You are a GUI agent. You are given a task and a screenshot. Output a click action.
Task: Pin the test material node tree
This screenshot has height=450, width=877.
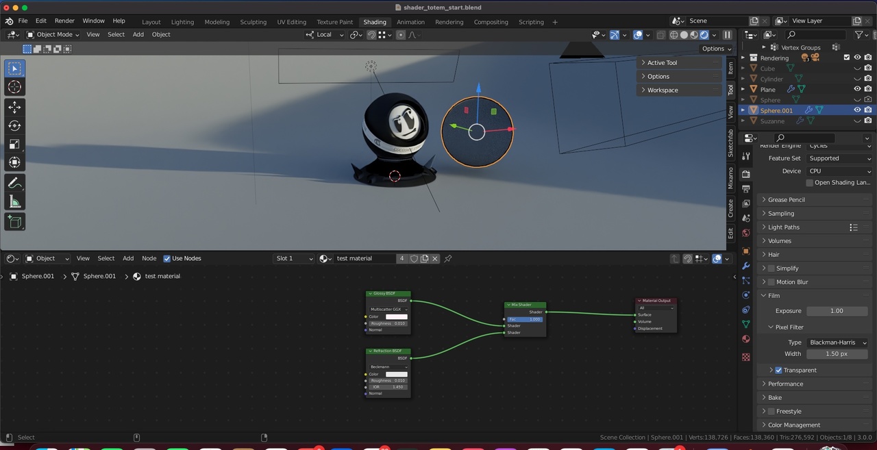pos(448,258)
